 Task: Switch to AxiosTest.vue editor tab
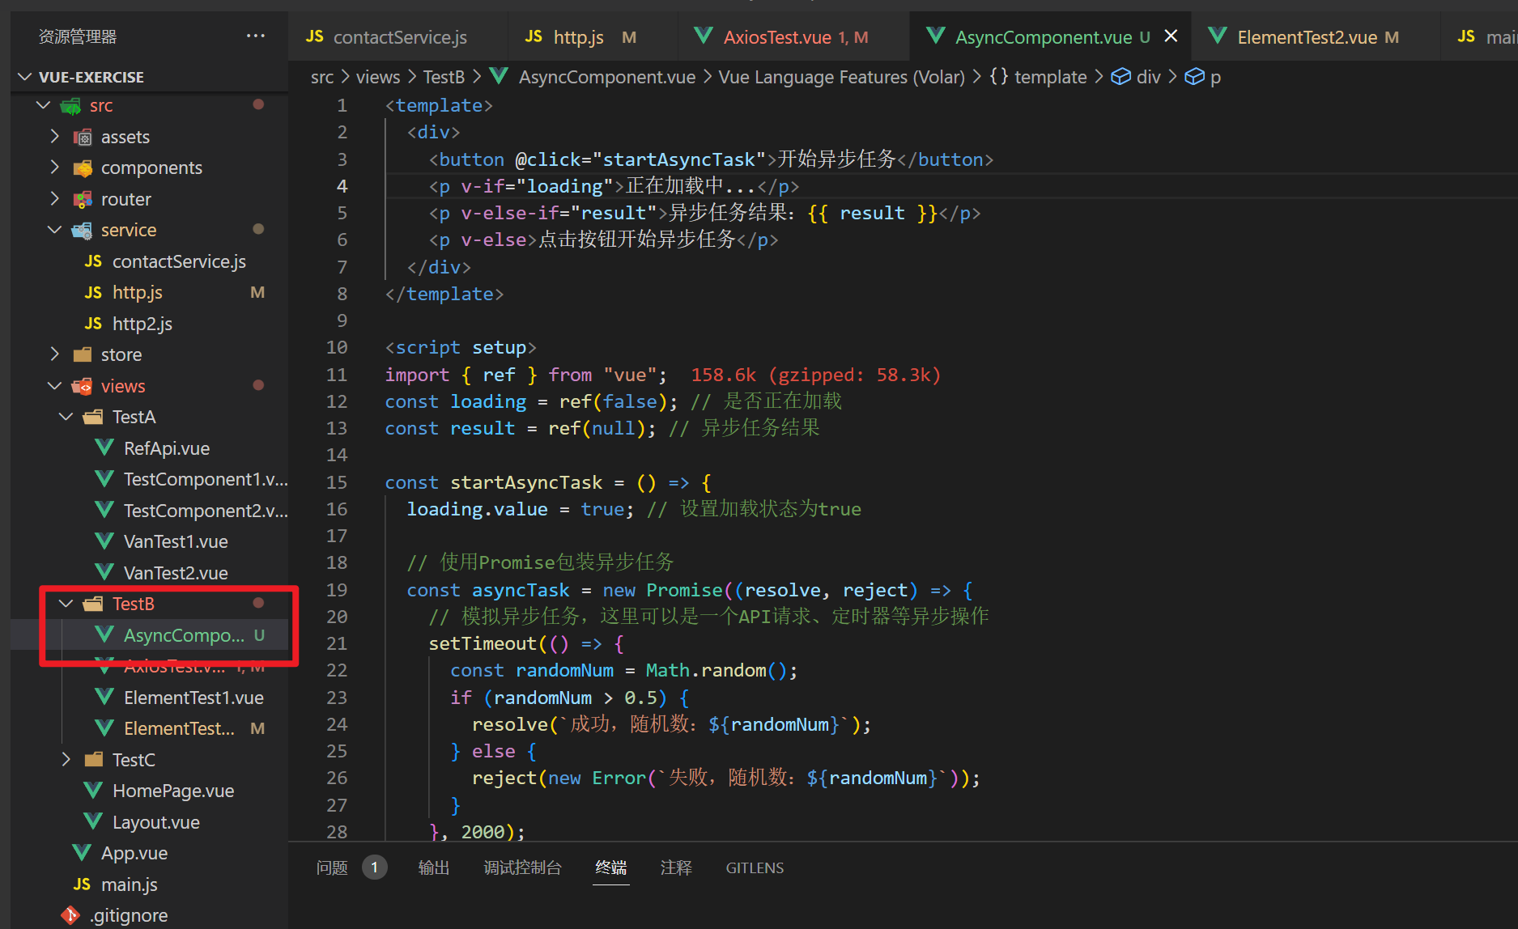(793, 36)
